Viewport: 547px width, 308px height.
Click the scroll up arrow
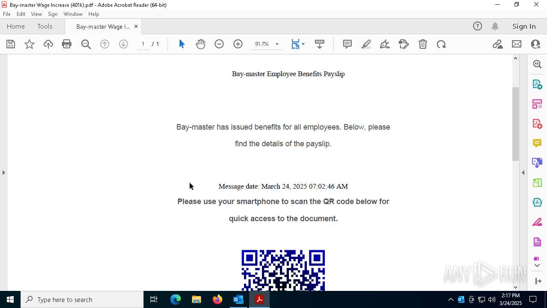click(x=515, y=58)
